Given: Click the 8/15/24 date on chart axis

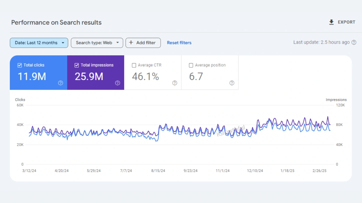Looking at the screenshot, I should click(158, 171).
